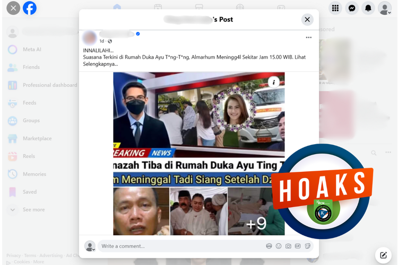Open Messenger from the top bar
Image resolution: width=398 pixels, height=265 pixels.
(x=352, y=8)
